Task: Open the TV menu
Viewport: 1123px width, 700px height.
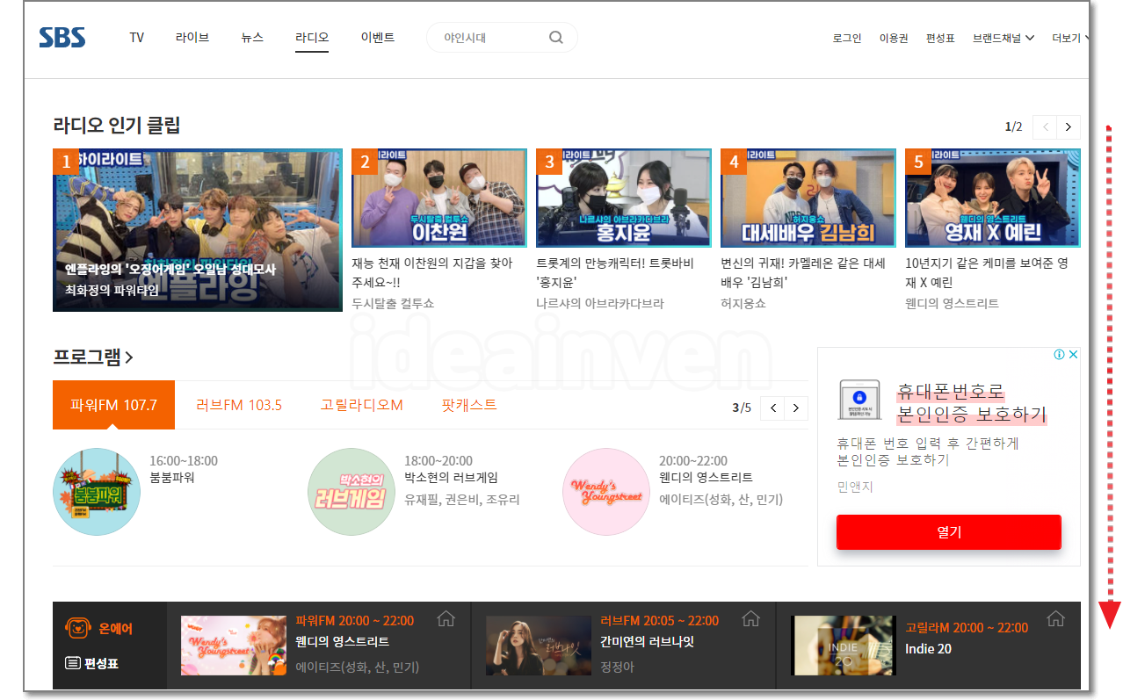Action: (x=136, y=38)
